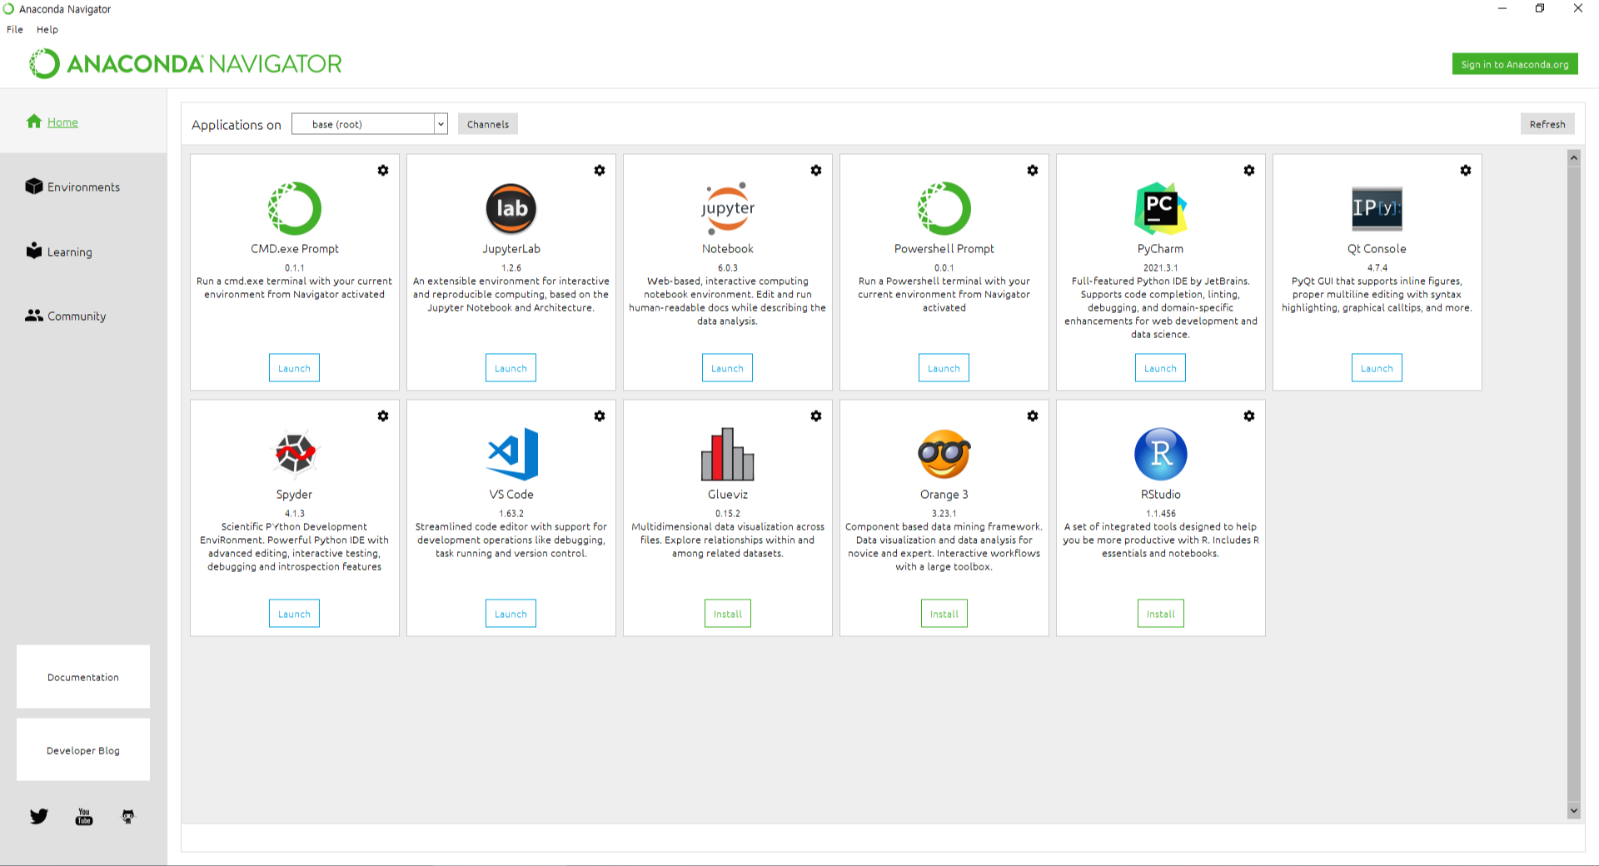
Task: Switch to the Environments tab
Action: (73, 187)
